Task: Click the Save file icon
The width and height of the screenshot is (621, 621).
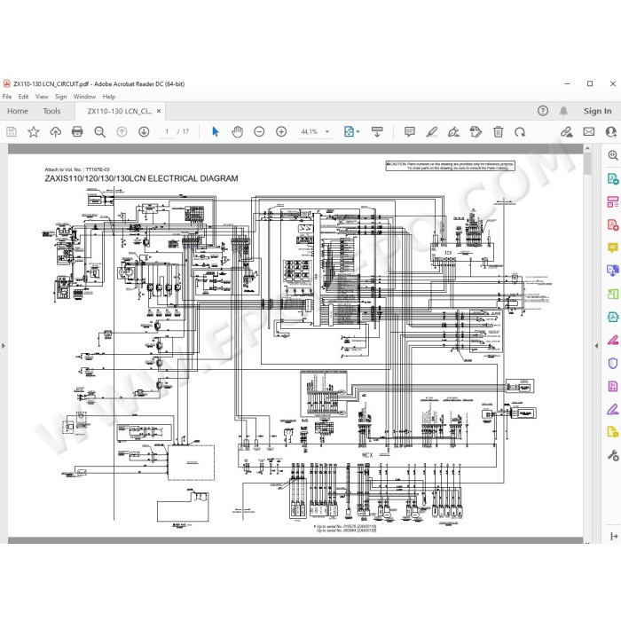Action: [x=12, y=131]
